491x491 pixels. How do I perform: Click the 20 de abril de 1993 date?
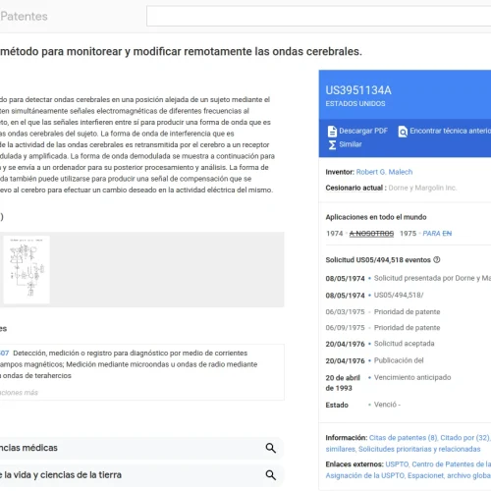[x=343, y=383]
